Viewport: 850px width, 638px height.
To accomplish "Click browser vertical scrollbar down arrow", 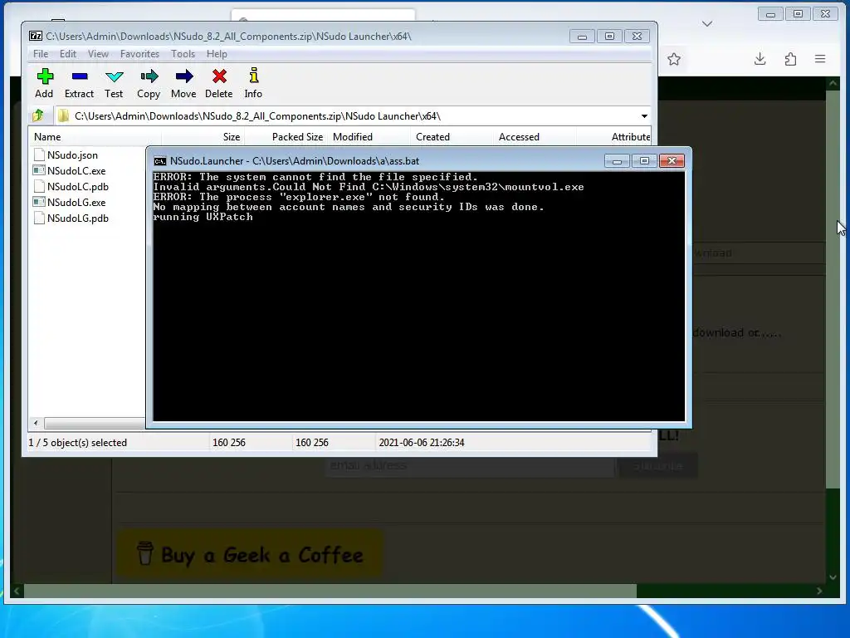I will point(833,577).
